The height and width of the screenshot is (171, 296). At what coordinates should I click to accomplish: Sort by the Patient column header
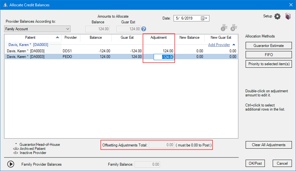point(30,37)
